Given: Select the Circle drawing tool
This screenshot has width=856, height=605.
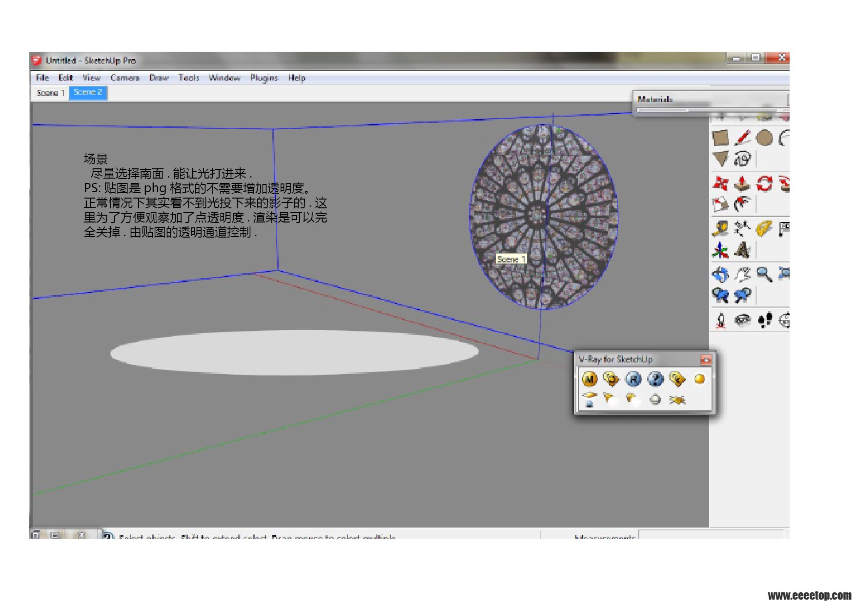Looking at the screenshot, I should pyautogui.click(x=764, y=138).
